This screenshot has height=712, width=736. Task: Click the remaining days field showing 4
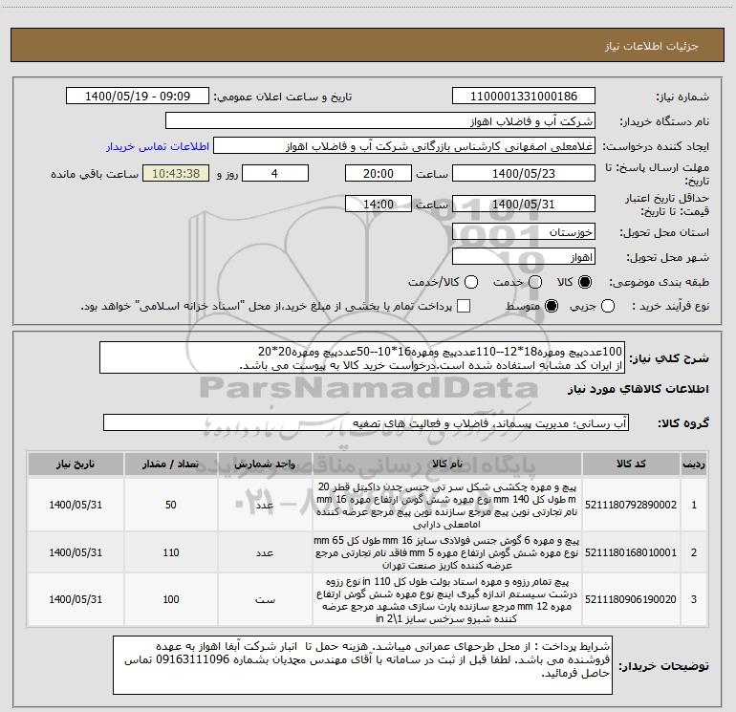(x=275, y=174)
